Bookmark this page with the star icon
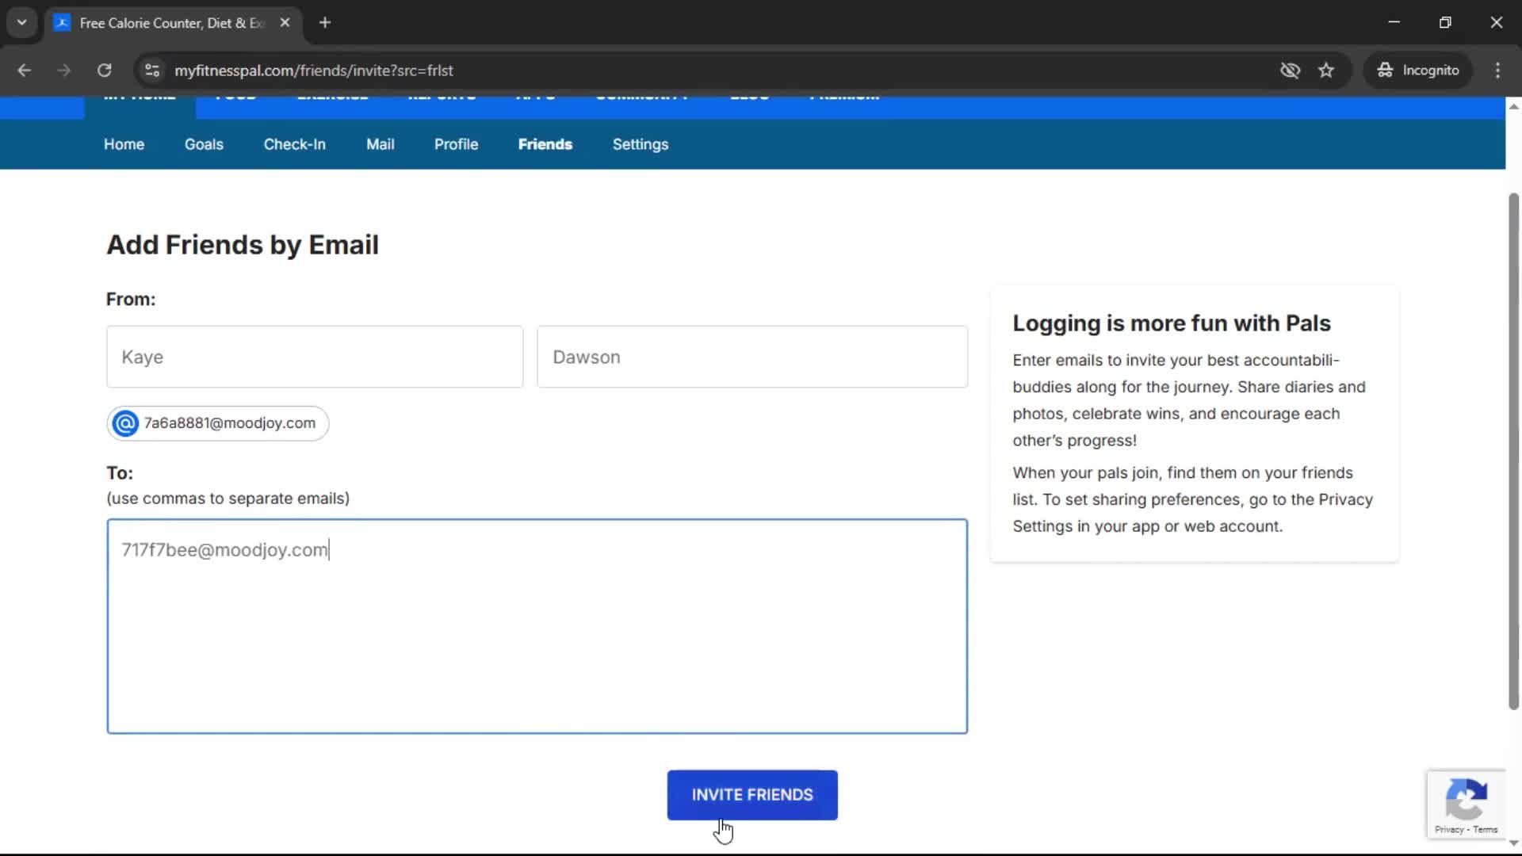Screen dimensions: 1522x856 [x=1326, y=70]
